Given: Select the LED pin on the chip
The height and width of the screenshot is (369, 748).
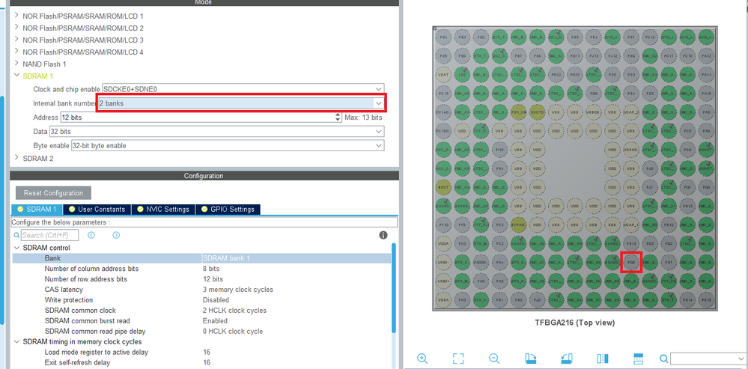Looking at the screenshot, I should click(462, 74).
